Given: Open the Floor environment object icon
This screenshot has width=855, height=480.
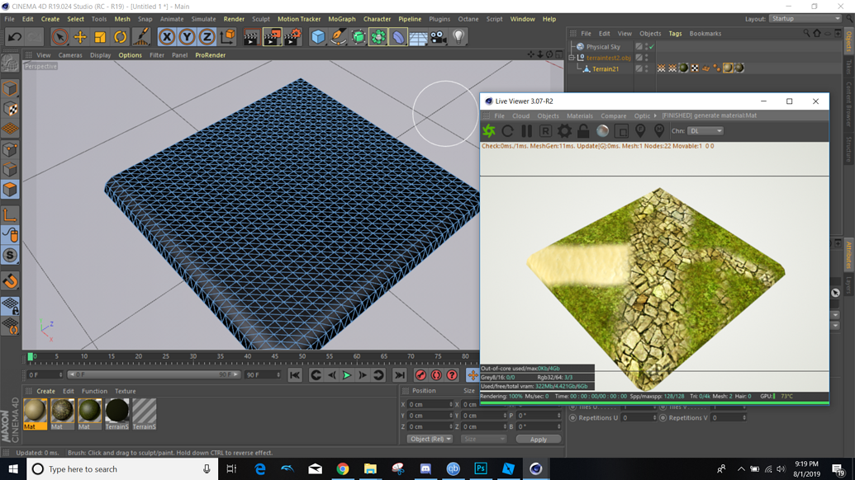Looking at the screenshot, I should pyautogui.click(x=418, y=37).
